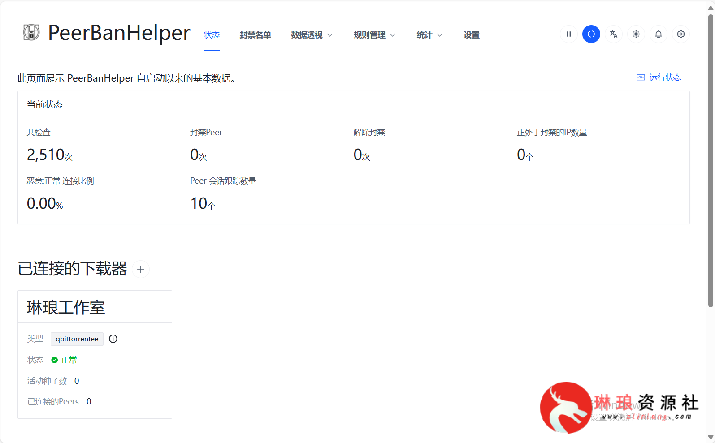Screen dimensions: 715x443
Task: Click the 活动种子数 row
Action: tap(53, 381)
